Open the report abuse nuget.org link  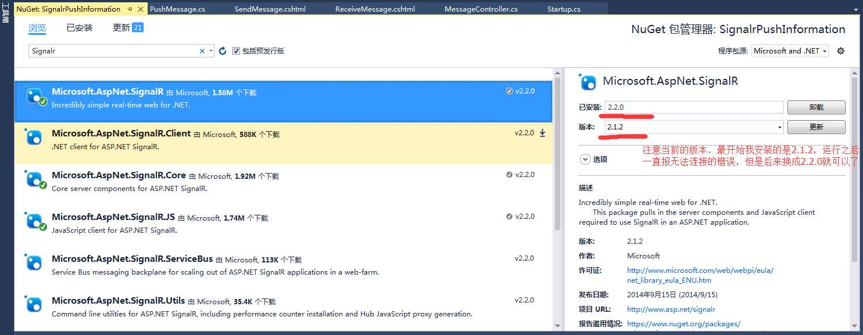point(683,324)
